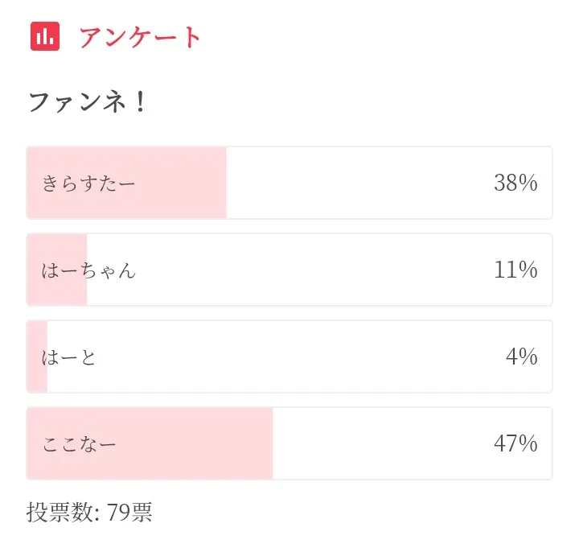Select the はーちゃん option label
This screenshot has height=544, width=579.
coord(88,270)
